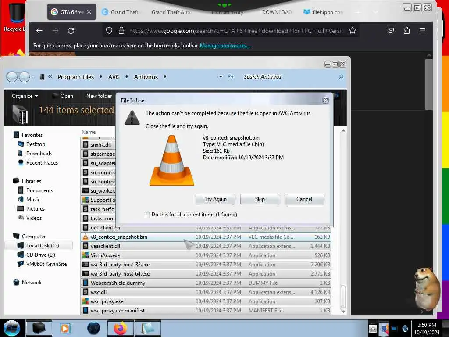Open Music library
This screenshot has height=337, width=449.
(x=33, y=200)
